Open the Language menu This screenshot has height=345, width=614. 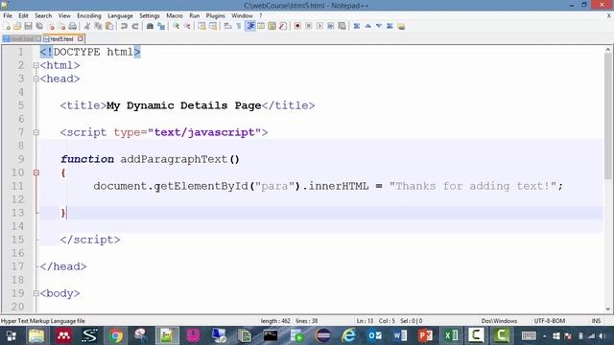pos(120,15)
